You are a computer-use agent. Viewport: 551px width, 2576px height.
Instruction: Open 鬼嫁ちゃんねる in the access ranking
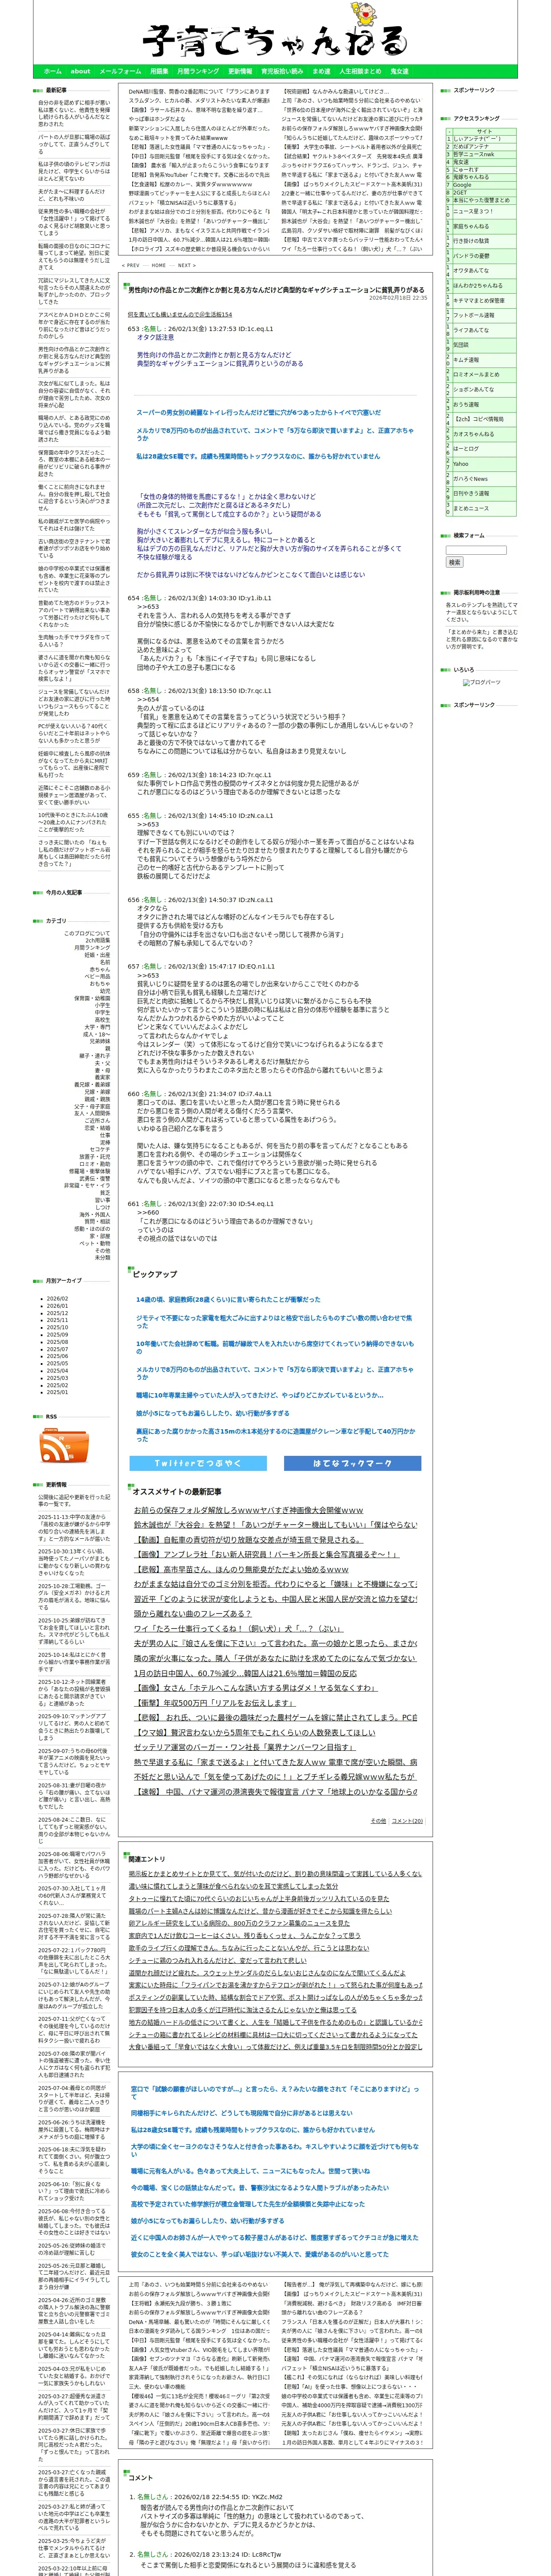point(471,177)
